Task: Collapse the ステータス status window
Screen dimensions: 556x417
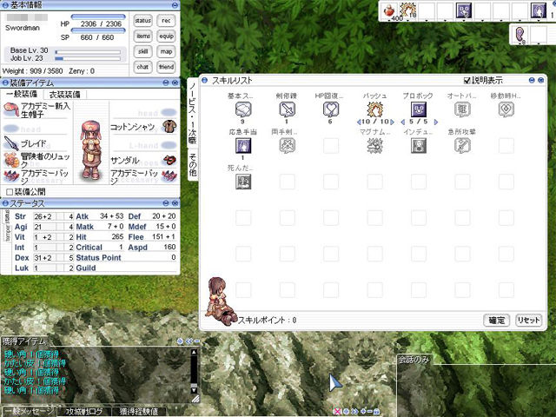Action: pyautogui.click(x=166, y=203)
